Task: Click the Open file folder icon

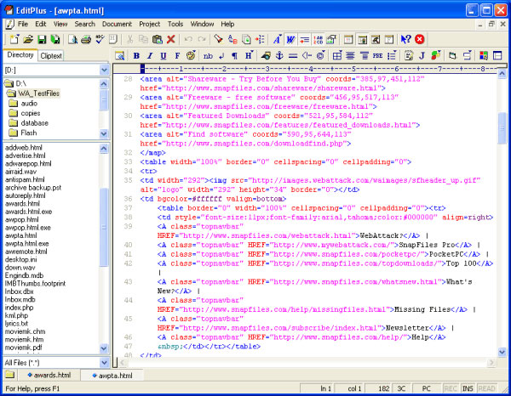Action: pyautogui.click(x=28, y=39)
